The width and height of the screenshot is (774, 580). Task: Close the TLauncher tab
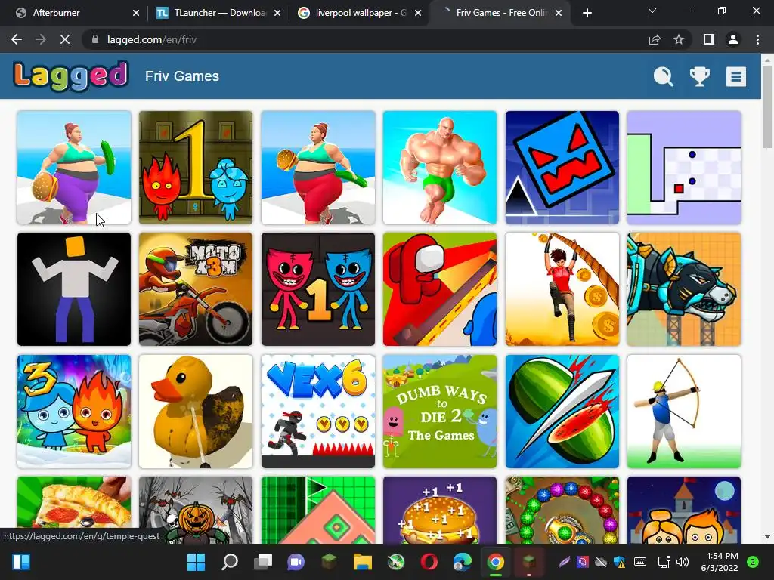coord(277,13)
